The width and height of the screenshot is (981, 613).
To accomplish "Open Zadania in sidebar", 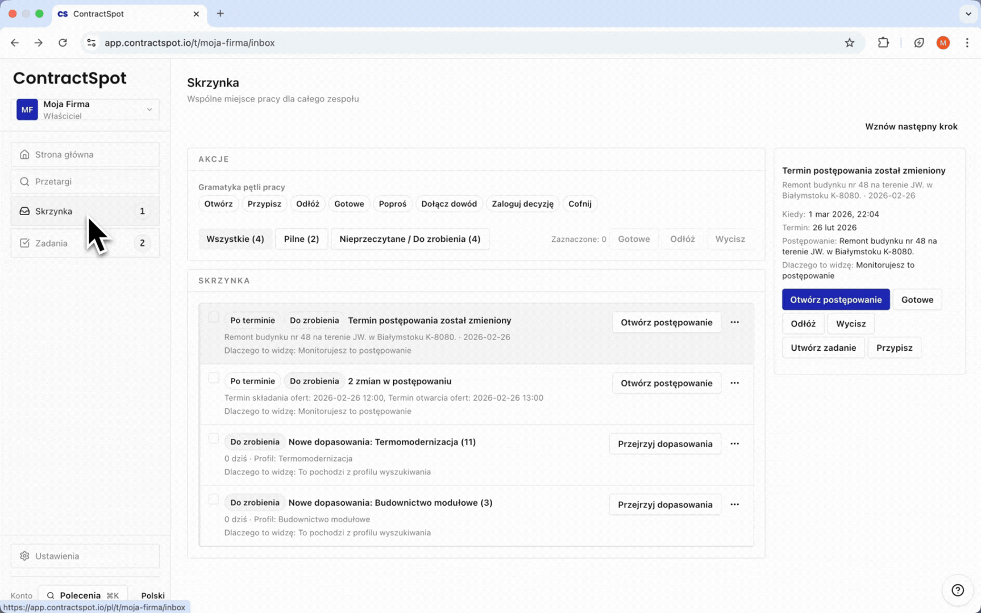I will tap(85, 243).
